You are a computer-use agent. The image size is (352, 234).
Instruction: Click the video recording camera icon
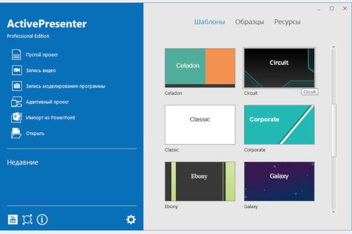click(16, 70)
